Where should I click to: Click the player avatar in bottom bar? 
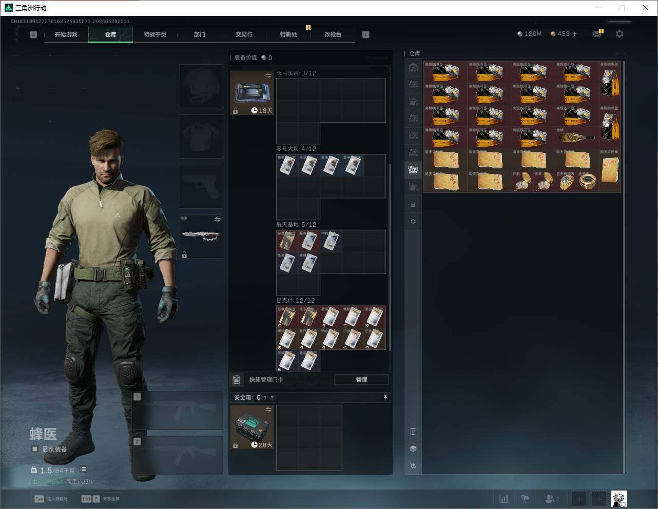pyautogui.click(x=619, y=499)
